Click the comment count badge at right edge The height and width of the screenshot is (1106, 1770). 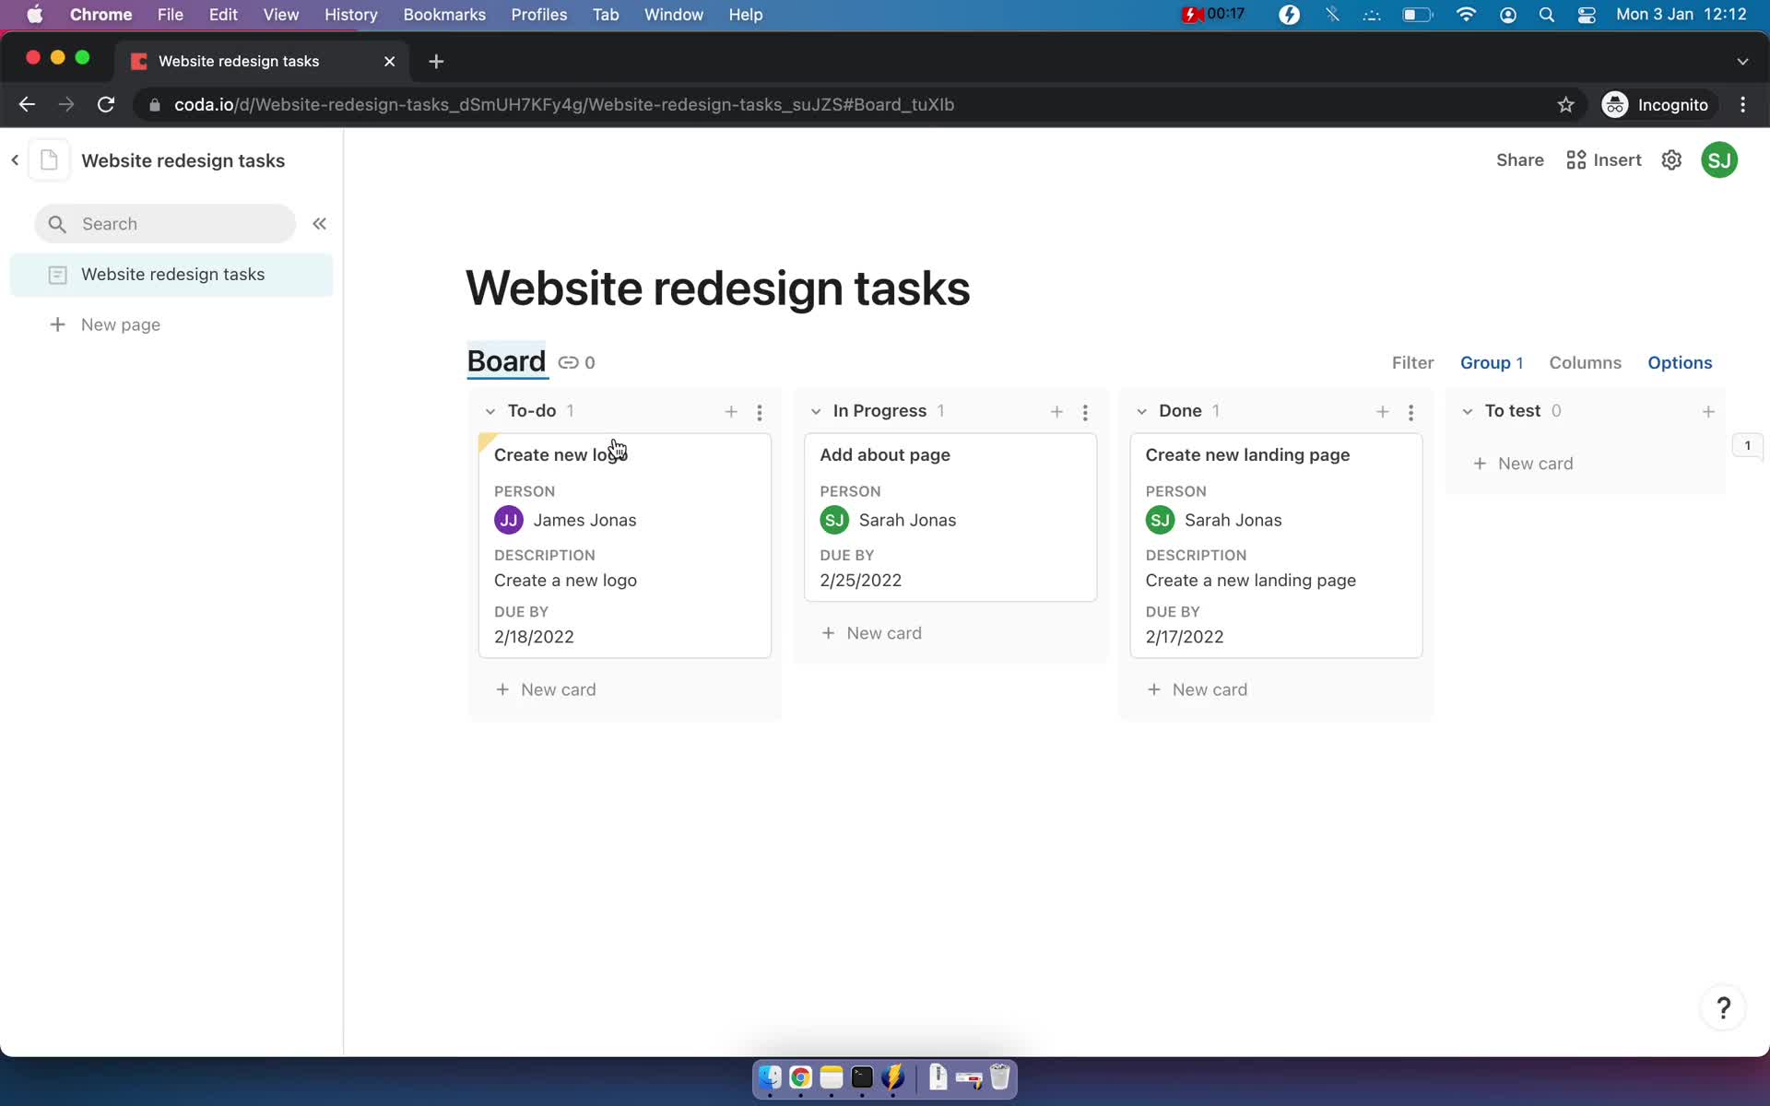1747,446
